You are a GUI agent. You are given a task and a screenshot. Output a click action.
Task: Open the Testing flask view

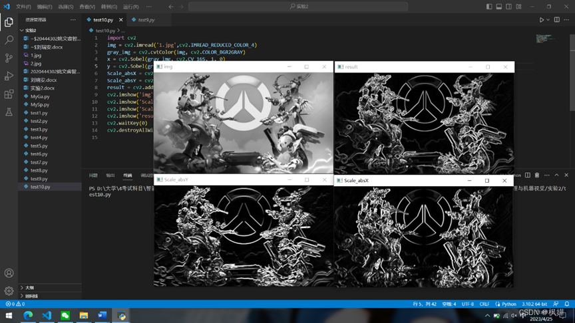click(9, 112)
